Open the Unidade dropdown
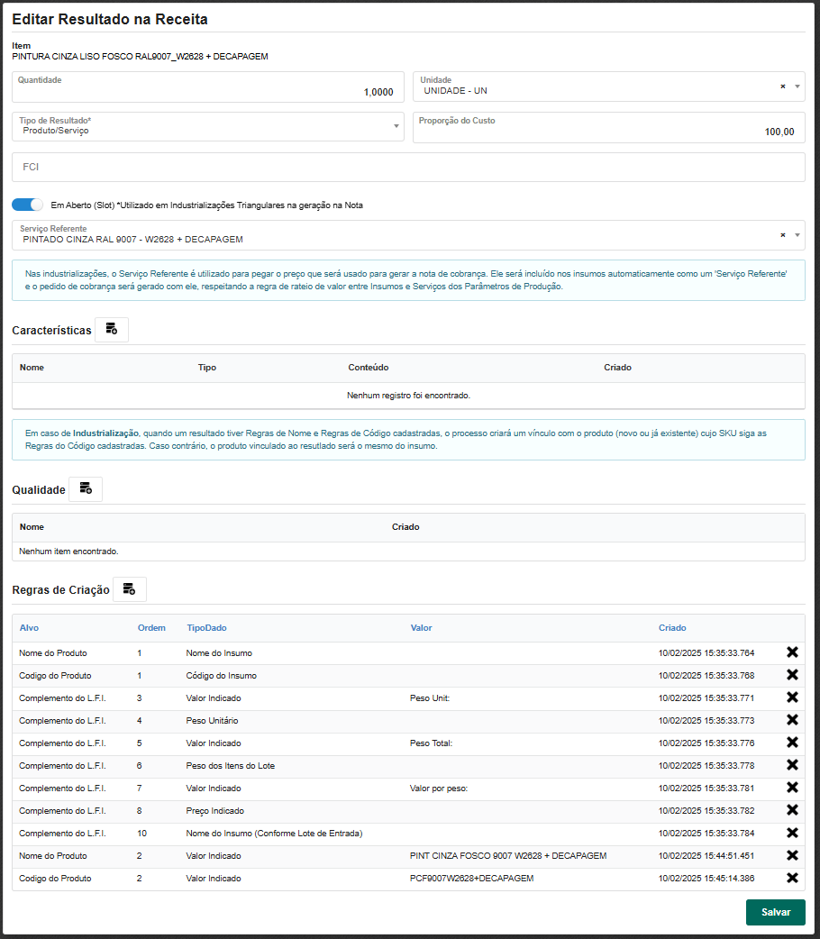The width and height of the screenshot is (820, 939). (x=797, y=87)
